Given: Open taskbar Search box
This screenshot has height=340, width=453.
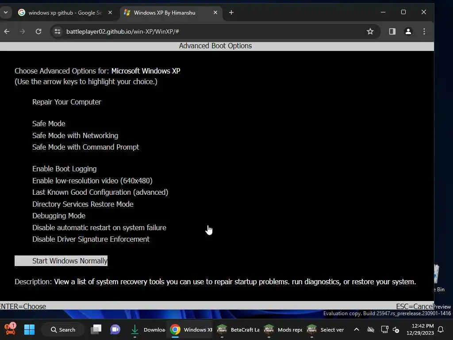Looking at the screenshot, I should [x=63, y=329].
